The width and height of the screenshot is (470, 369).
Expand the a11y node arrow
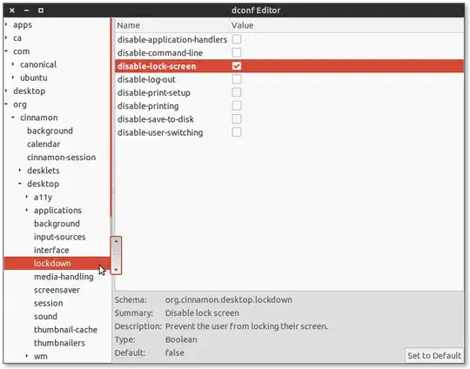click(x=27, y=197)
